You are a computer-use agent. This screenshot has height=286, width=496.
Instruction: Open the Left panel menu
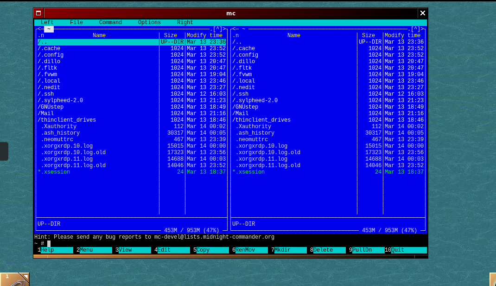(x=47, y=22)
